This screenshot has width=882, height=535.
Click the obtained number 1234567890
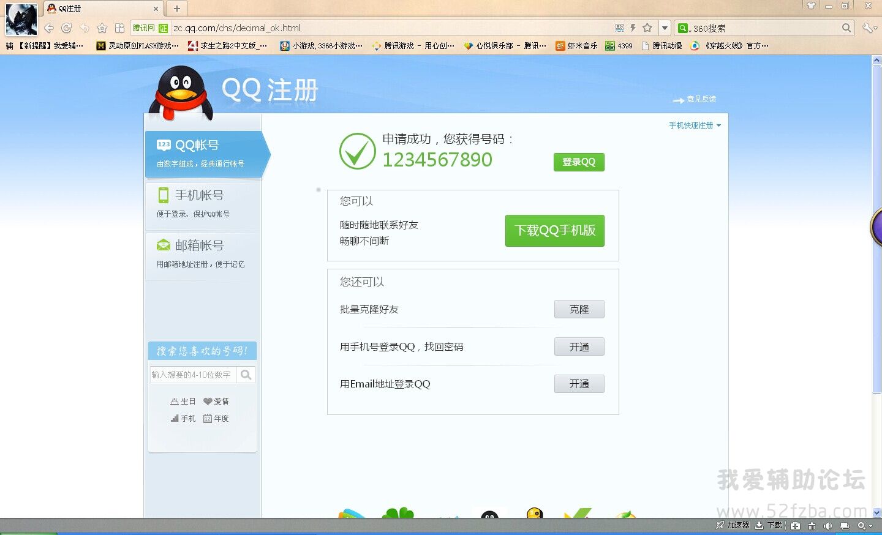[x=437, y=160]
